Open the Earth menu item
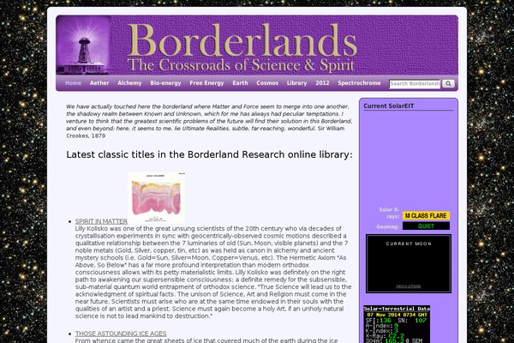Image resolution: width=514 pixels, height=343 pixels. click(x=240, y=83)
